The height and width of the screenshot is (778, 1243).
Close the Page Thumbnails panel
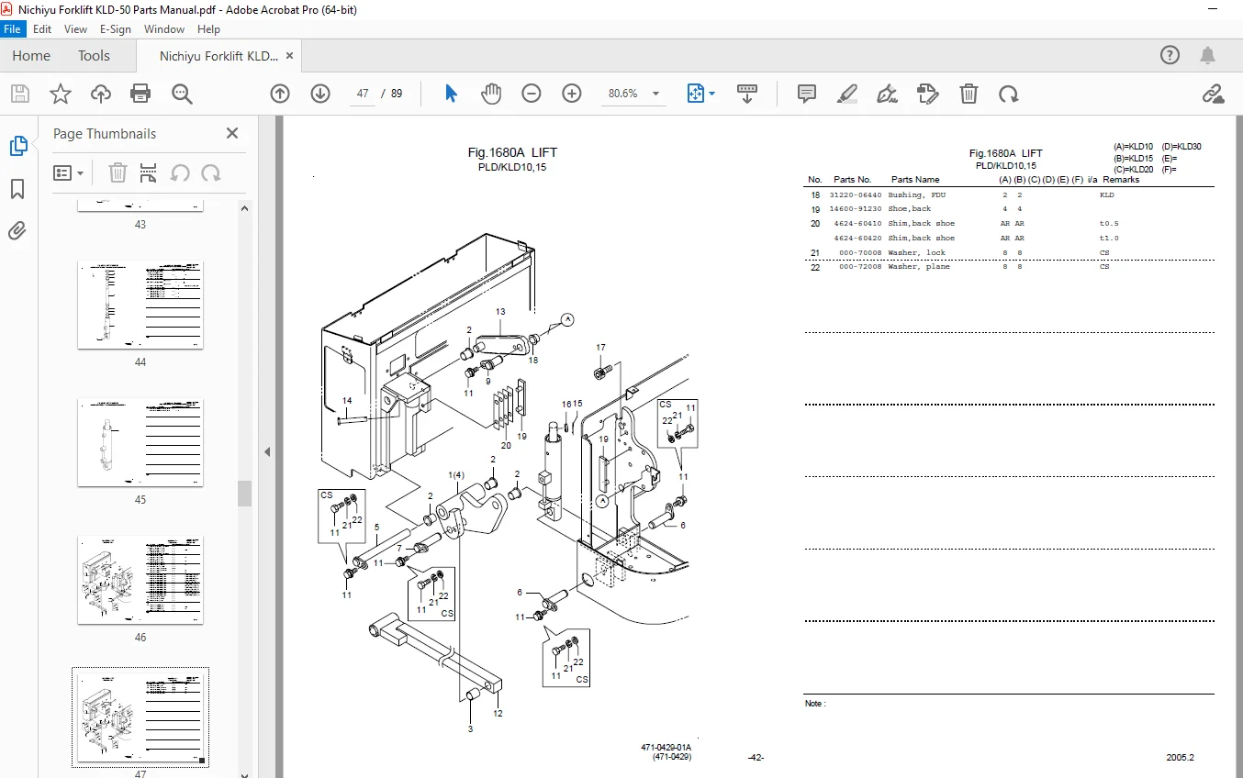(232, 133)
